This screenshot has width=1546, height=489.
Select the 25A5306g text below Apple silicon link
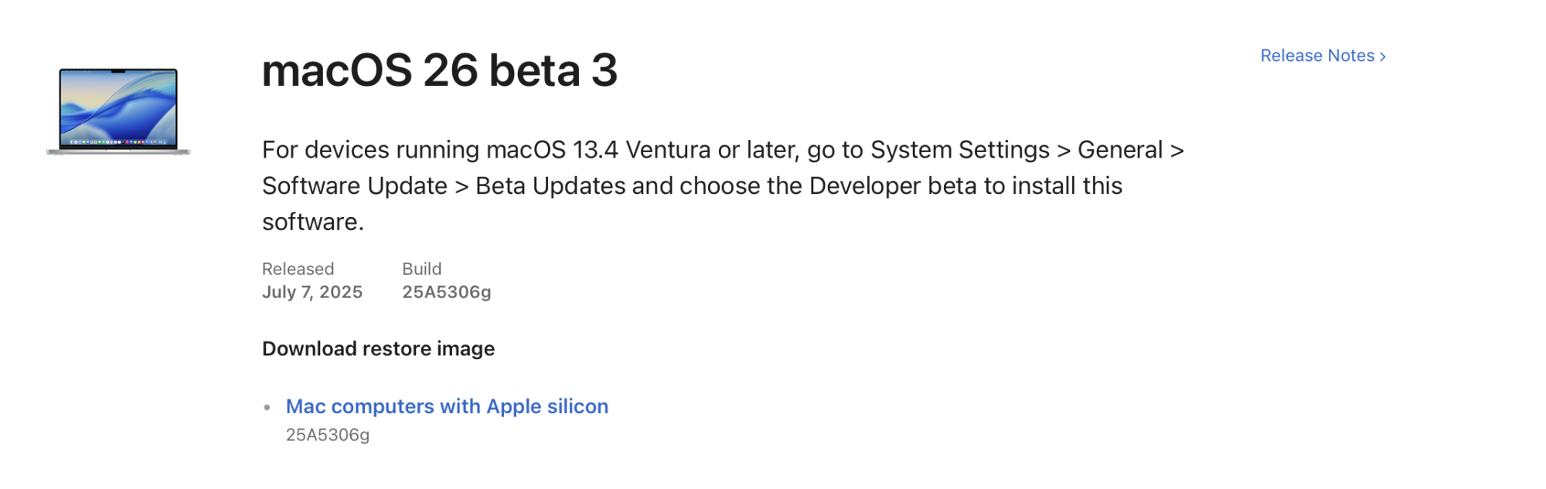328,435
